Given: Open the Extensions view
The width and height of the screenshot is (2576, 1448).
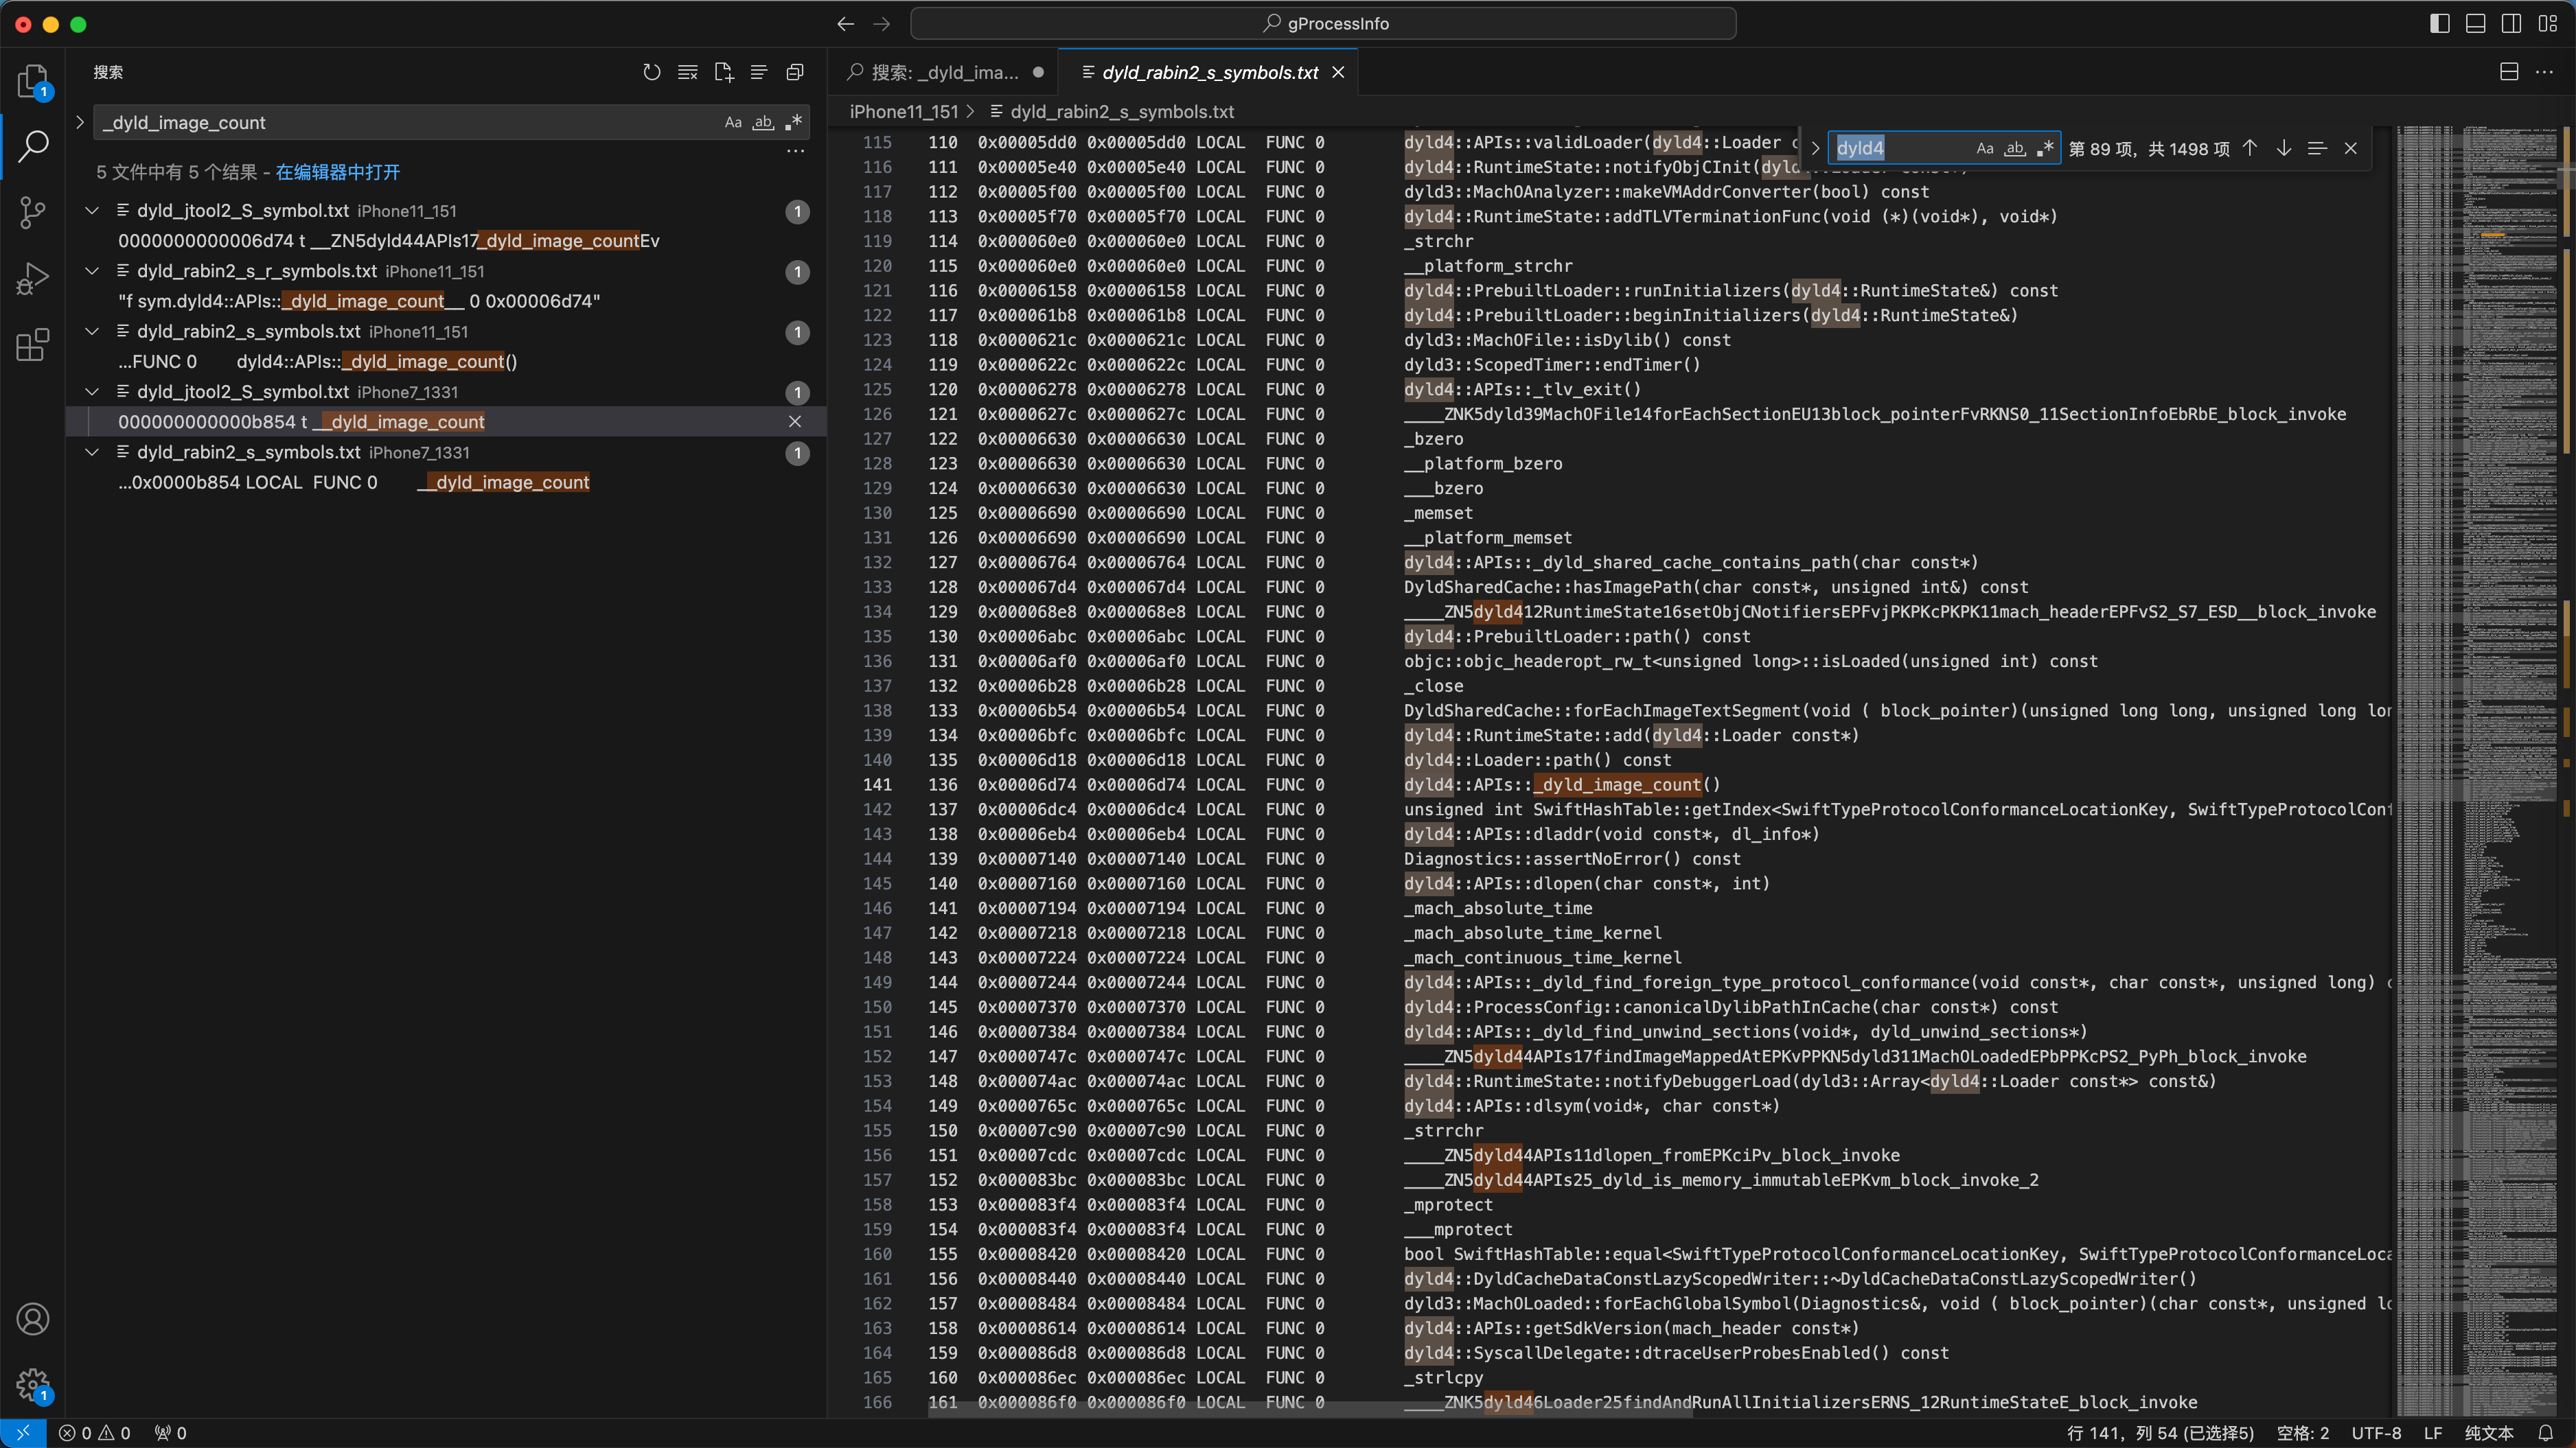Looking at the screenshot, I should [33, 345].
